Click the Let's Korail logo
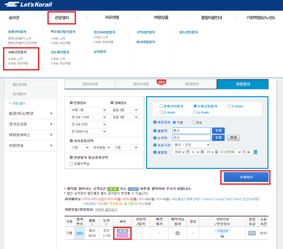This screenshot has height=249, width=283. [28, 4]
